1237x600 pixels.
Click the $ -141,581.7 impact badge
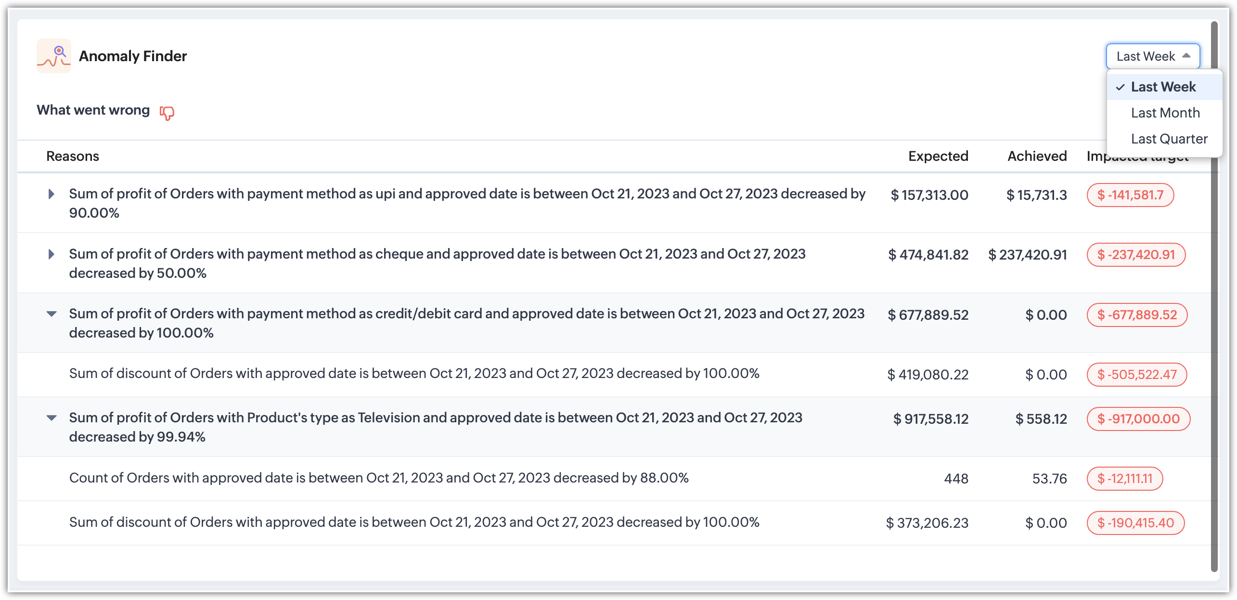1130,195
